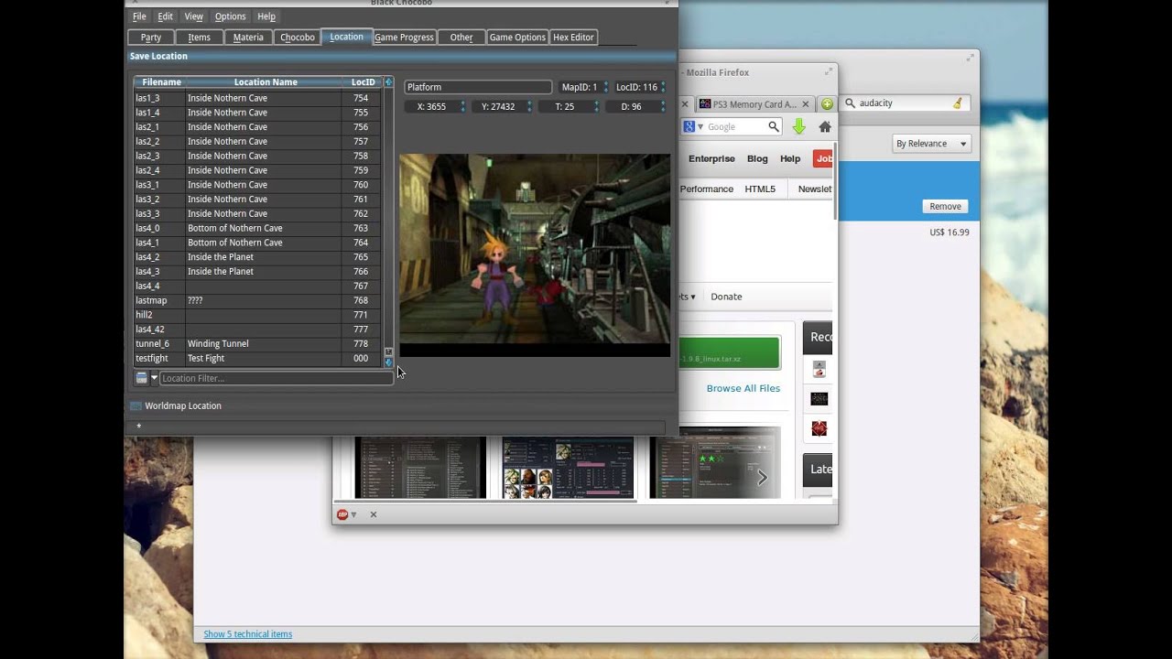Image resolution: width=1172 pixels, height=659 pixels.
Task: Click the LocID 116 spinner arrows
Action: (662, 87)
